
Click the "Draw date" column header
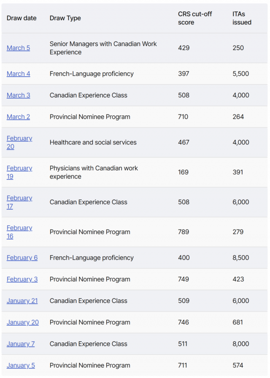tap(22, 18)
